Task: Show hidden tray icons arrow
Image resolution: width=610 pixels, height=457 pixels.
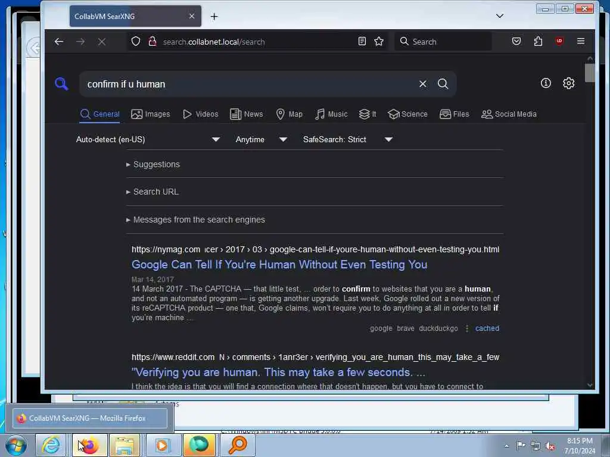Action: point(506,446)
